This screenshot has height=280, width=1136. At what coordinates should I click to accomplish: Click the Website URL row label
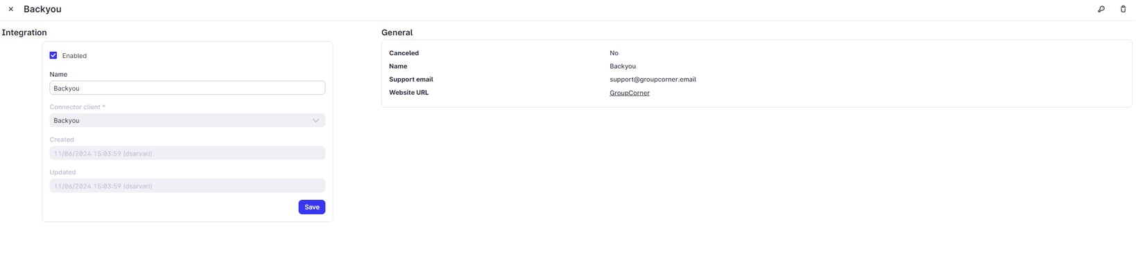point(408,93)
